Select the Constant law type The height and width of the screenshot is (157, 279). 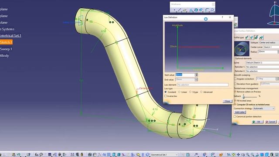(x=166, y=92)
